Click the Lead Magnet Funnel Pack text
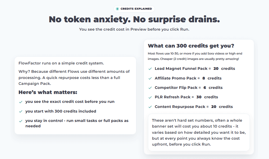The width and height of the screenshot is (269, 159). tap(181, 68)
